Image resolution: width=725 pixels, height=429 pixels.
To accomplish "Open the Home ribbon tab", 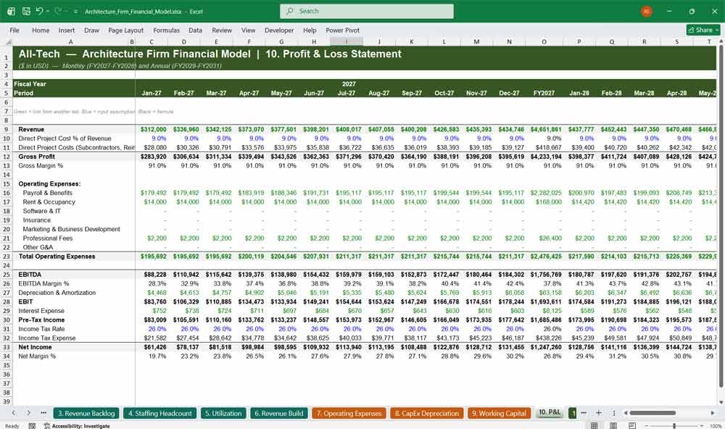I will click(41, 30).
